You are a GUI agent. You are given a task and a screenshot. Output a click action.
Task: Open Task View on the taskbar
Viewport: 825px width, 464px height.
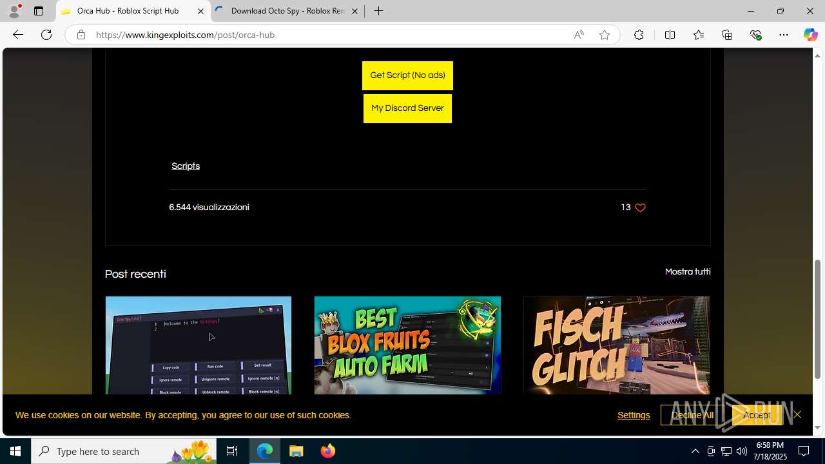tap(232, 451)
